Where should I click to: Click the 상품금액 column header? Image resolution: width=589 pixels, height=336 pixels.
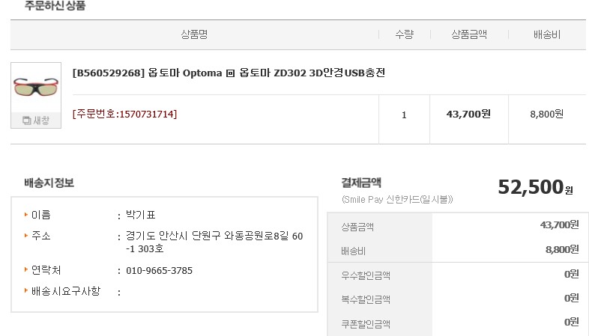click(x=469, y=34)
